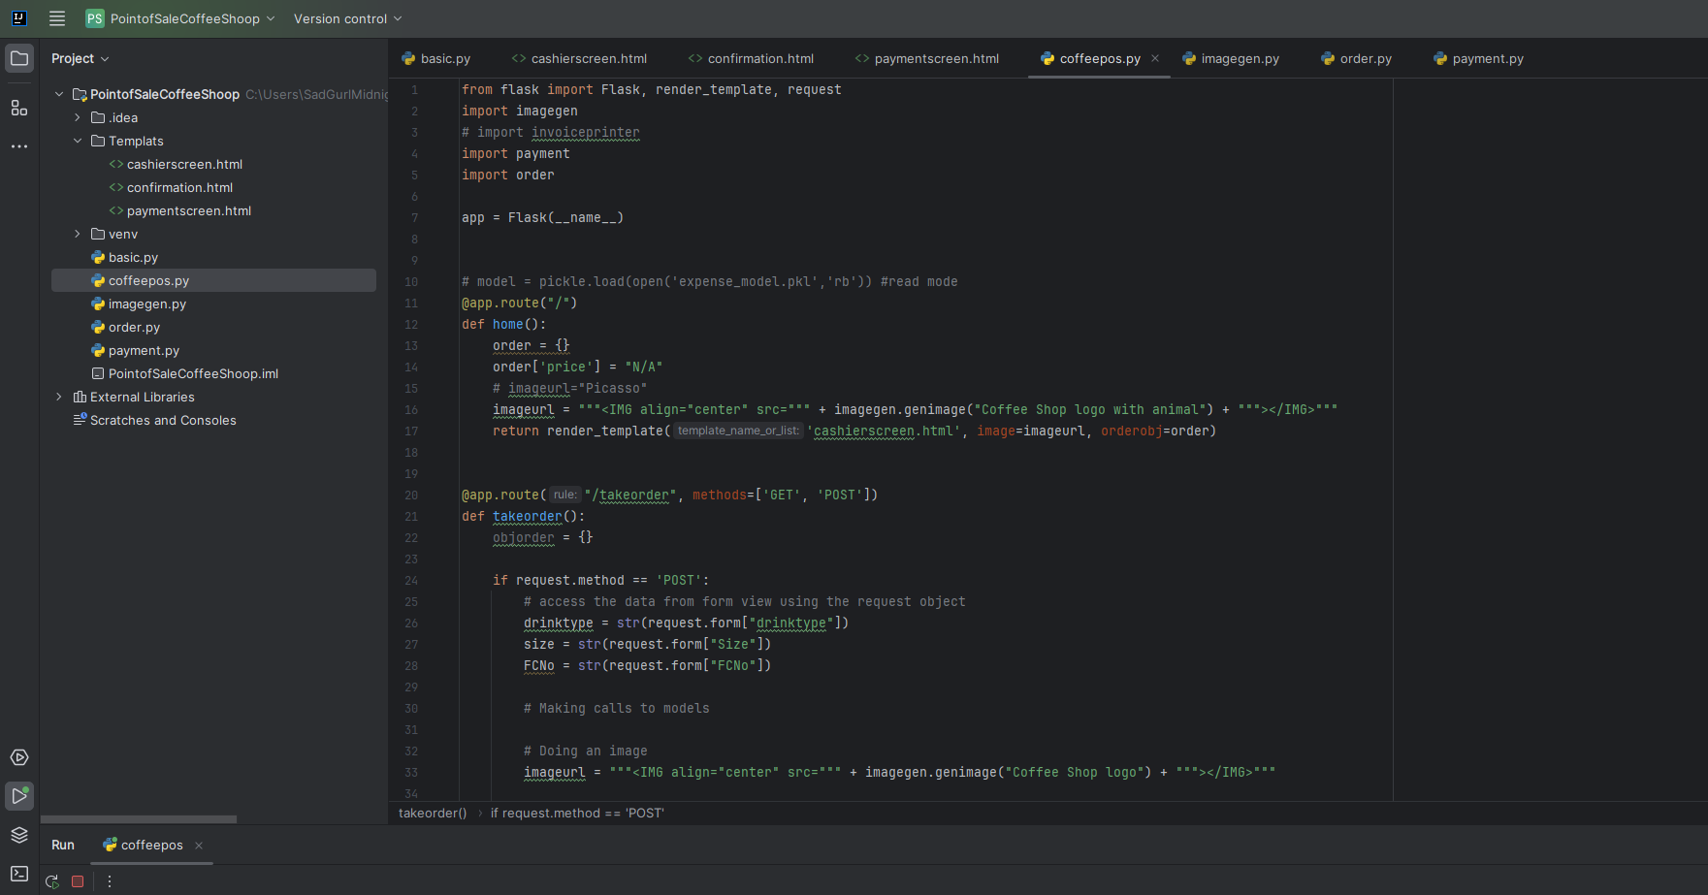Image resolution: width=1708 pixels, height=895 pixels.
Task: Switch to the paymentscreen.html tab
Action: pos(935,58)
